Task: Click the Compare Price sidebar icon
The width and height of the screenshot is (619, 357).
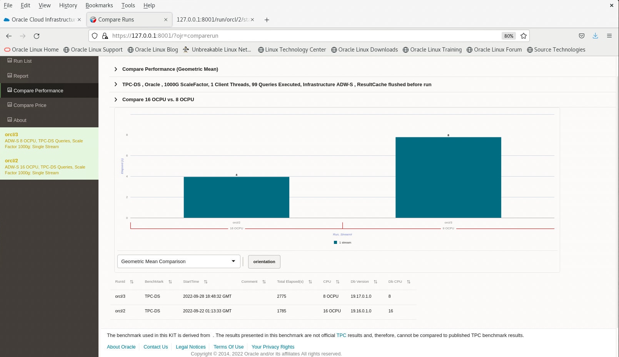Action: pos(10,105)
